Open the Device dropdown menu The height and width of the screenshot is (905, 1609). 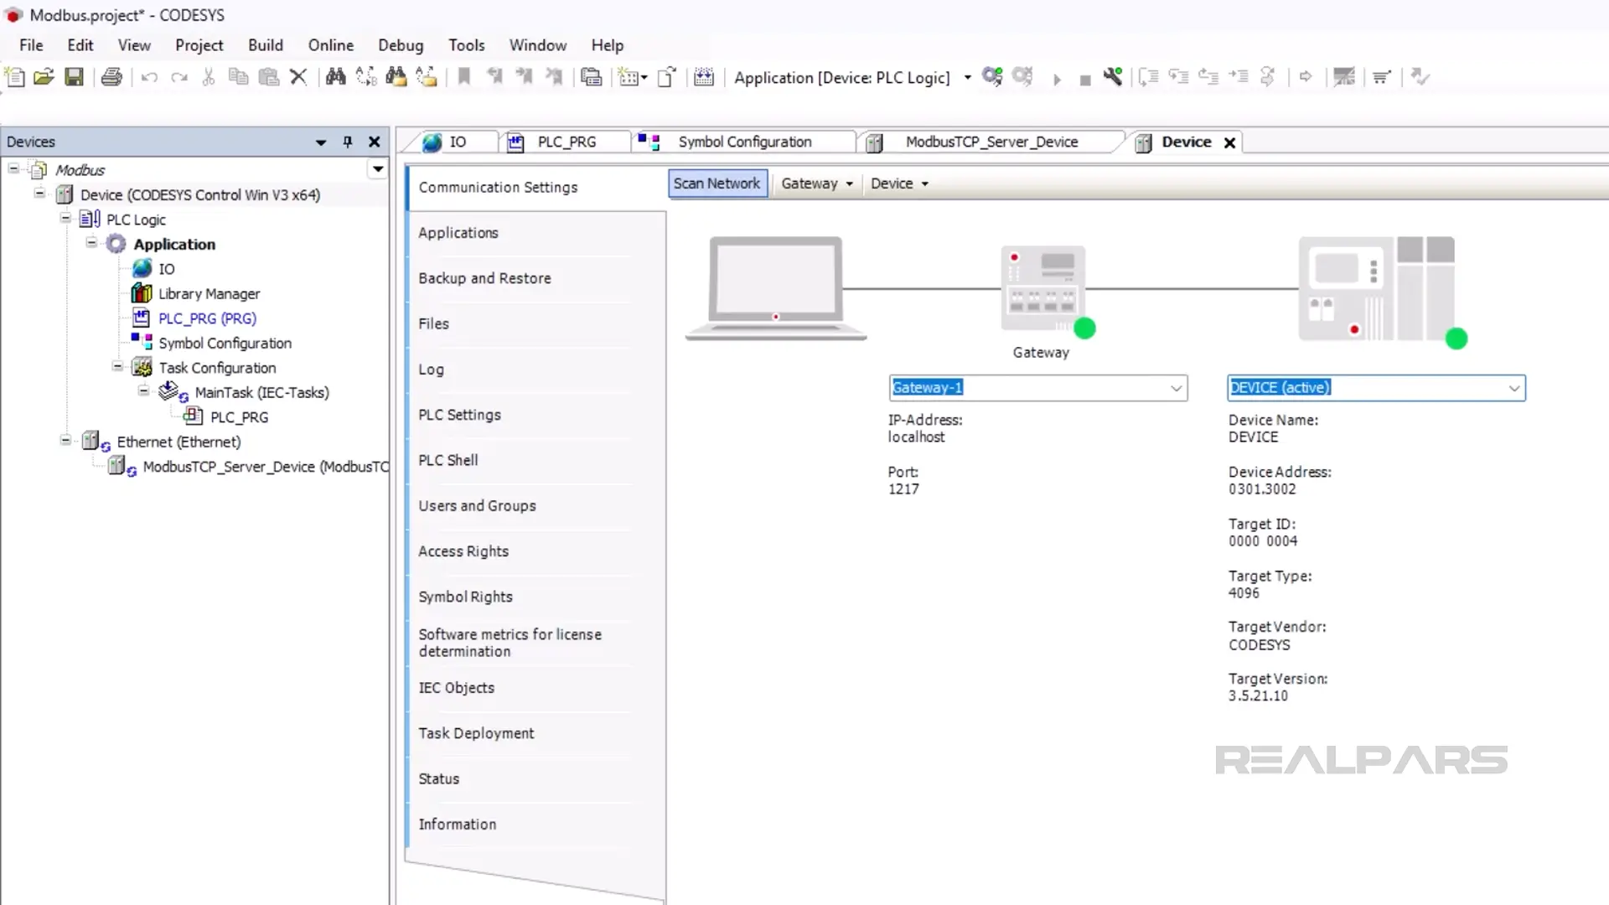click(899, 183)
